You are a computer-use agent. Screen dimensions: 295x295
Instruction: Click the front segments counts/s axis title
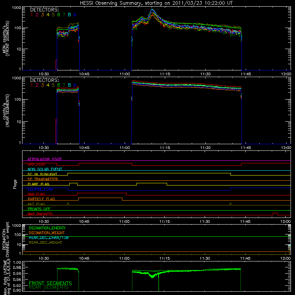pyautogui.click(x=6, y=38)
